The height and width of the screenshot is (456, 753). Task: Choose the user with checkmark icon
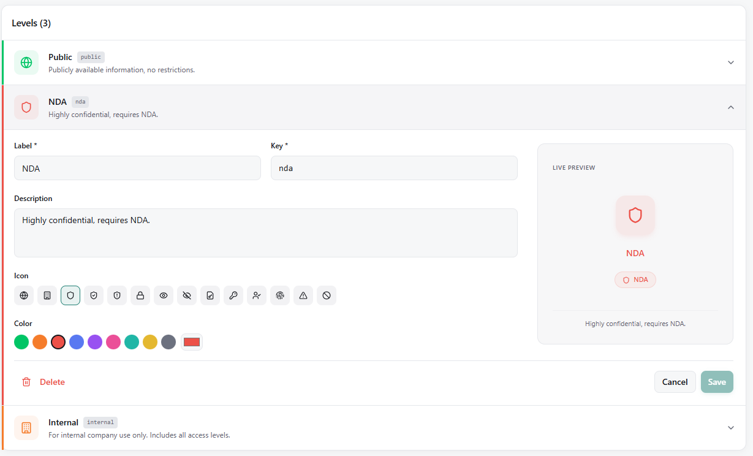coord(257,295)
